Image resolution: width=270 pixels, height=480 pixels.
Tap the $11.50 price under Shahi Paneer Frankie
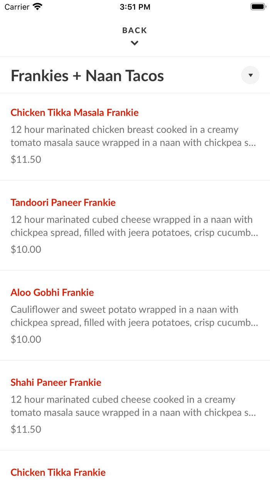pyautogui.click(x=25, y=429)
